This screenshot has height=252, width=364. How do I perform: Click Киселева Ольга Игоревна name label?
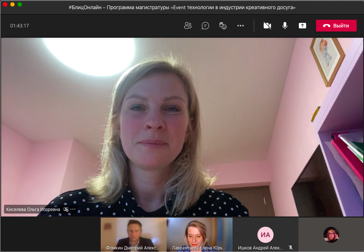[x=33, y=209]
